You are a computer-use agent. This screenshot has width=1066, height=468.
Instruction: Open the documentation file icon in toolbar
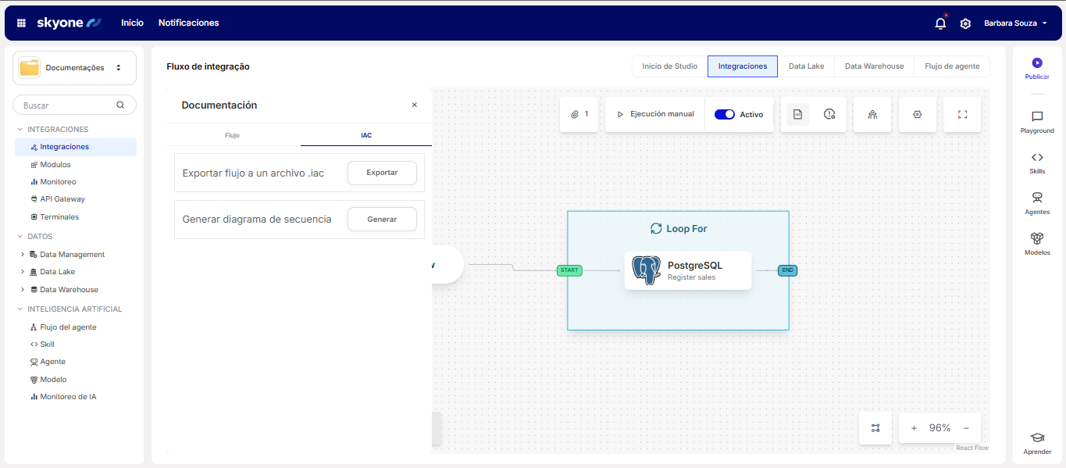797,114
